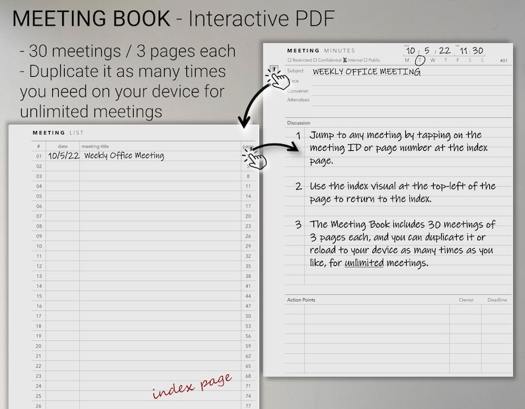This screenshot has height=409, width=525.
Task: Check the Public checkbox
Action: click(x=365, y=60)
